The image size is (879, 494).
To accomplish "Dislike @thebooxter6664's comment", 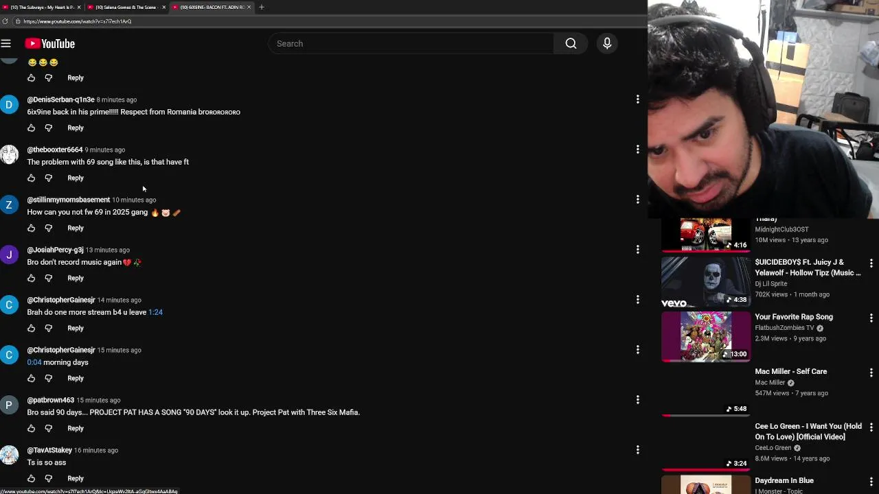I will pyautogui.click(x=48, y=178).
